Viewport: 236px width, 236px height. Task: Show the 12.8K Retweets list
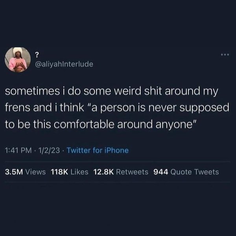point(121,172)
